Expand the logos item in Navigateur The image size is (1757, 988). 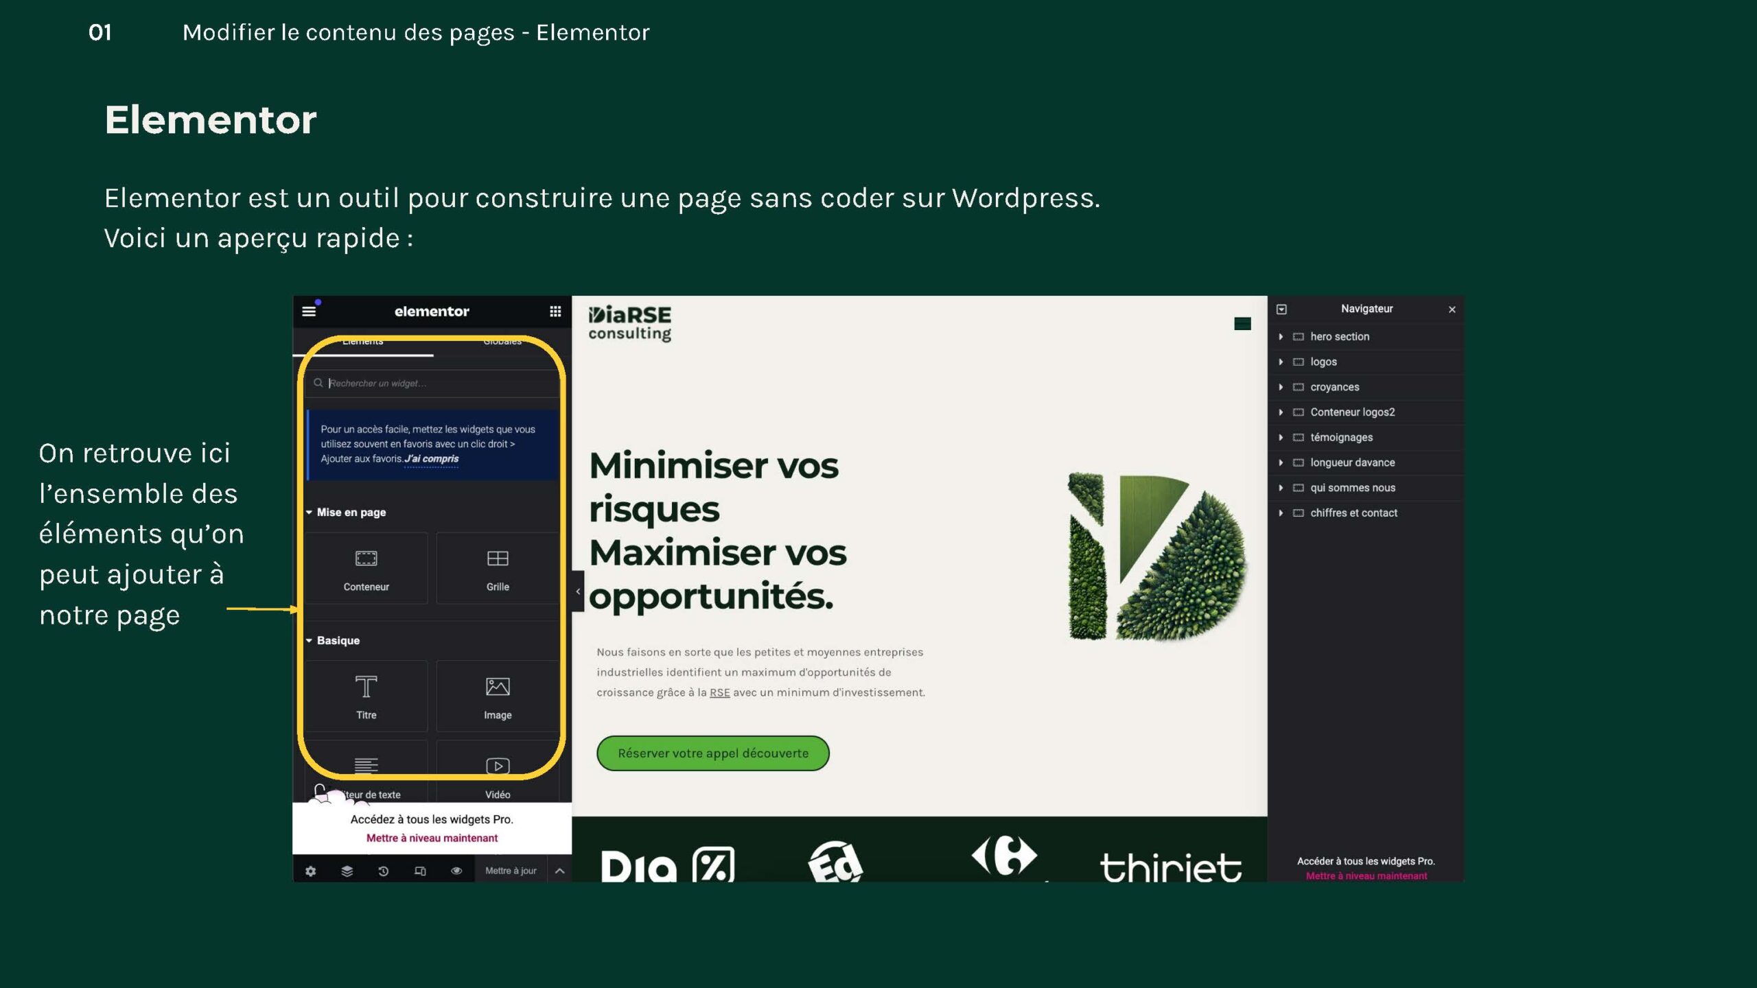click(1281, 362)
